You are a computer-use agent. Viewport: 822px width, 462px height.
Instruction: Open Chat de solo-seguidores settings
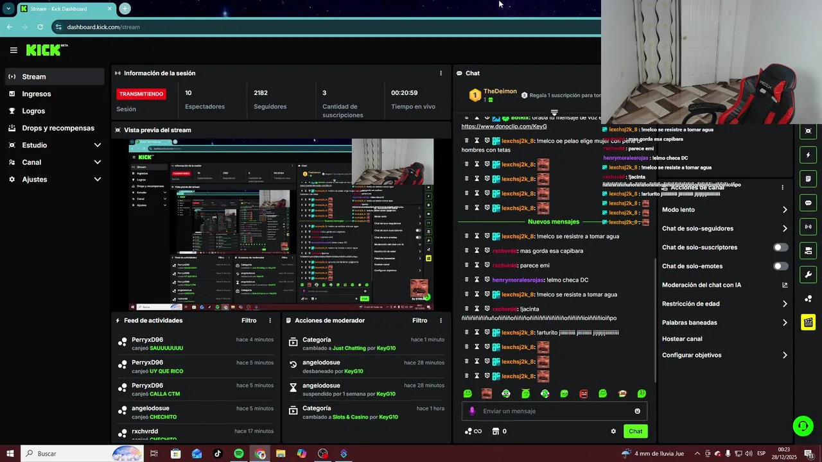[725, 228]
